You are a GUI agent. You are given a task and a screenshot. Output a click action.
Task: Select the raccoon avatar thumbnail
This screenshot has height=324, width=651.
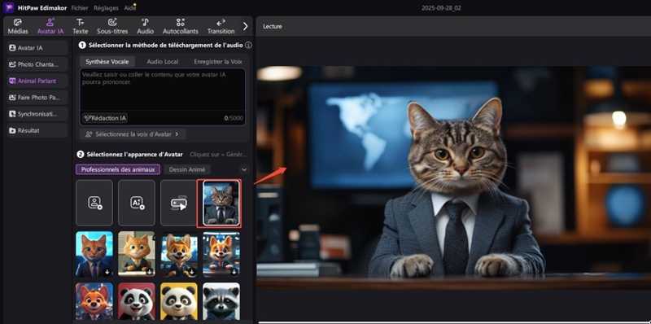coord(221,301)
